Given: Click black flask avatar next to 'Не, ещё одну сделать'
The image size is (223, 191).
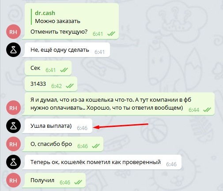Looking at the screenshot, I should coord(13,50).
